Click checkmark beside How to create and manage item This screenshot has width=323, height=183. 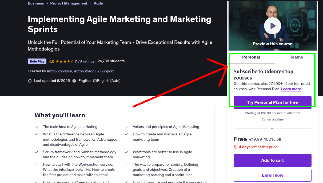[126, 134]
